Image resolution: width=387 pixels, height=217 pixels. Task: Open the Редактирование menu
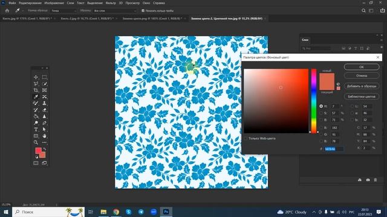tap(30, 3)
